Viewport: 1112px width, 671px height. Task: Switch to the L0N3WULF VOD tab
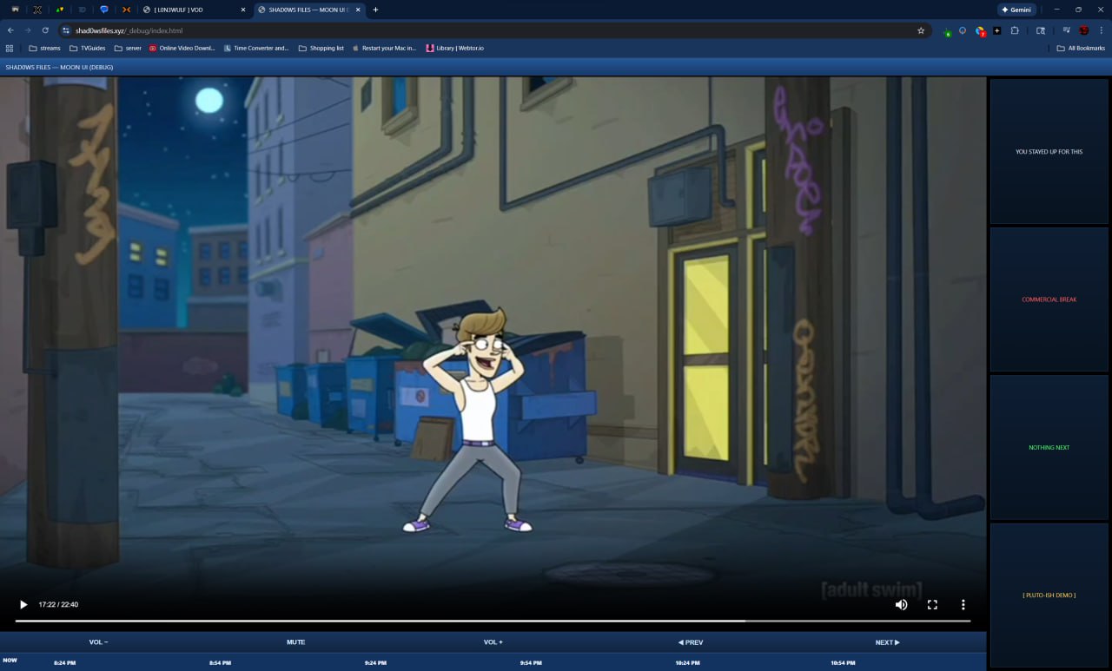[189, 10]
